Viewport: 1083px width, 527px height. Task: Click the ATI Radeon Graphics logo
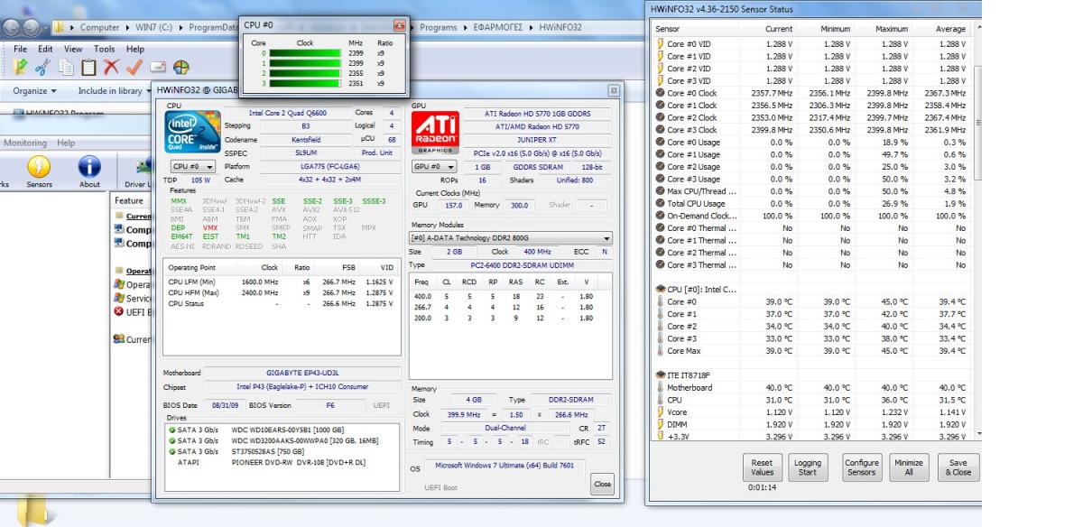(x=437, y=134)
